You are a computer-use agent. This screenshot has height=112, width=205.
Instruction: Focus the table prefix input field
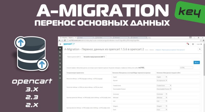click(x=187, y=68)
